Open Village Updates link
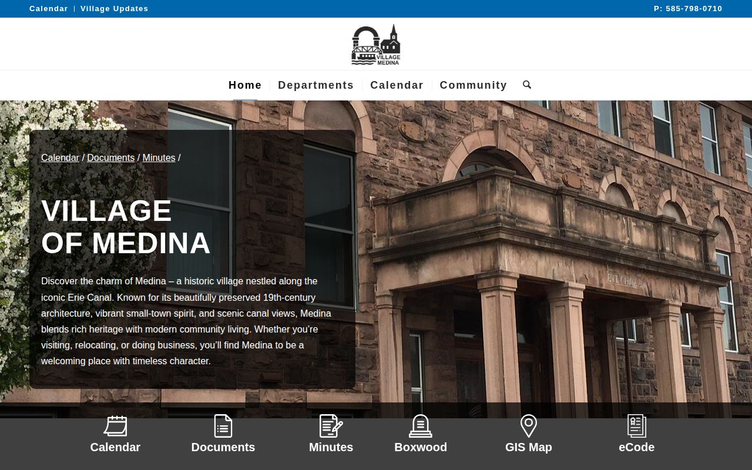The width and height of the screenshot is (752, 470). point(115,9)
